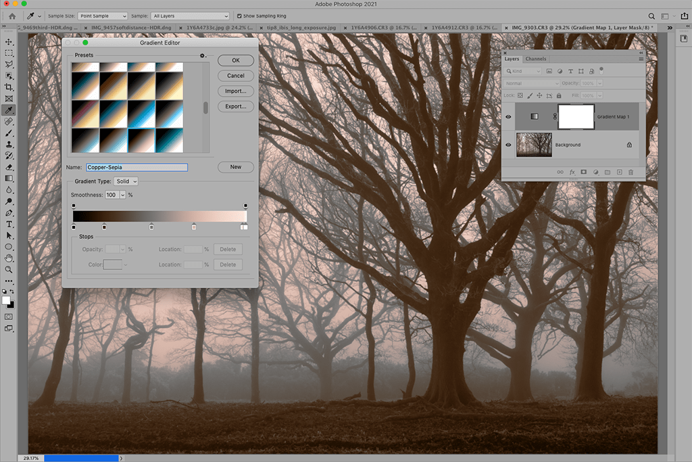Select the Eraser tool

tap(9, 167)
